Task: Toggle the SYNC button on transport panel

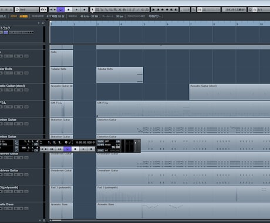Action: (x=100, y=150)
